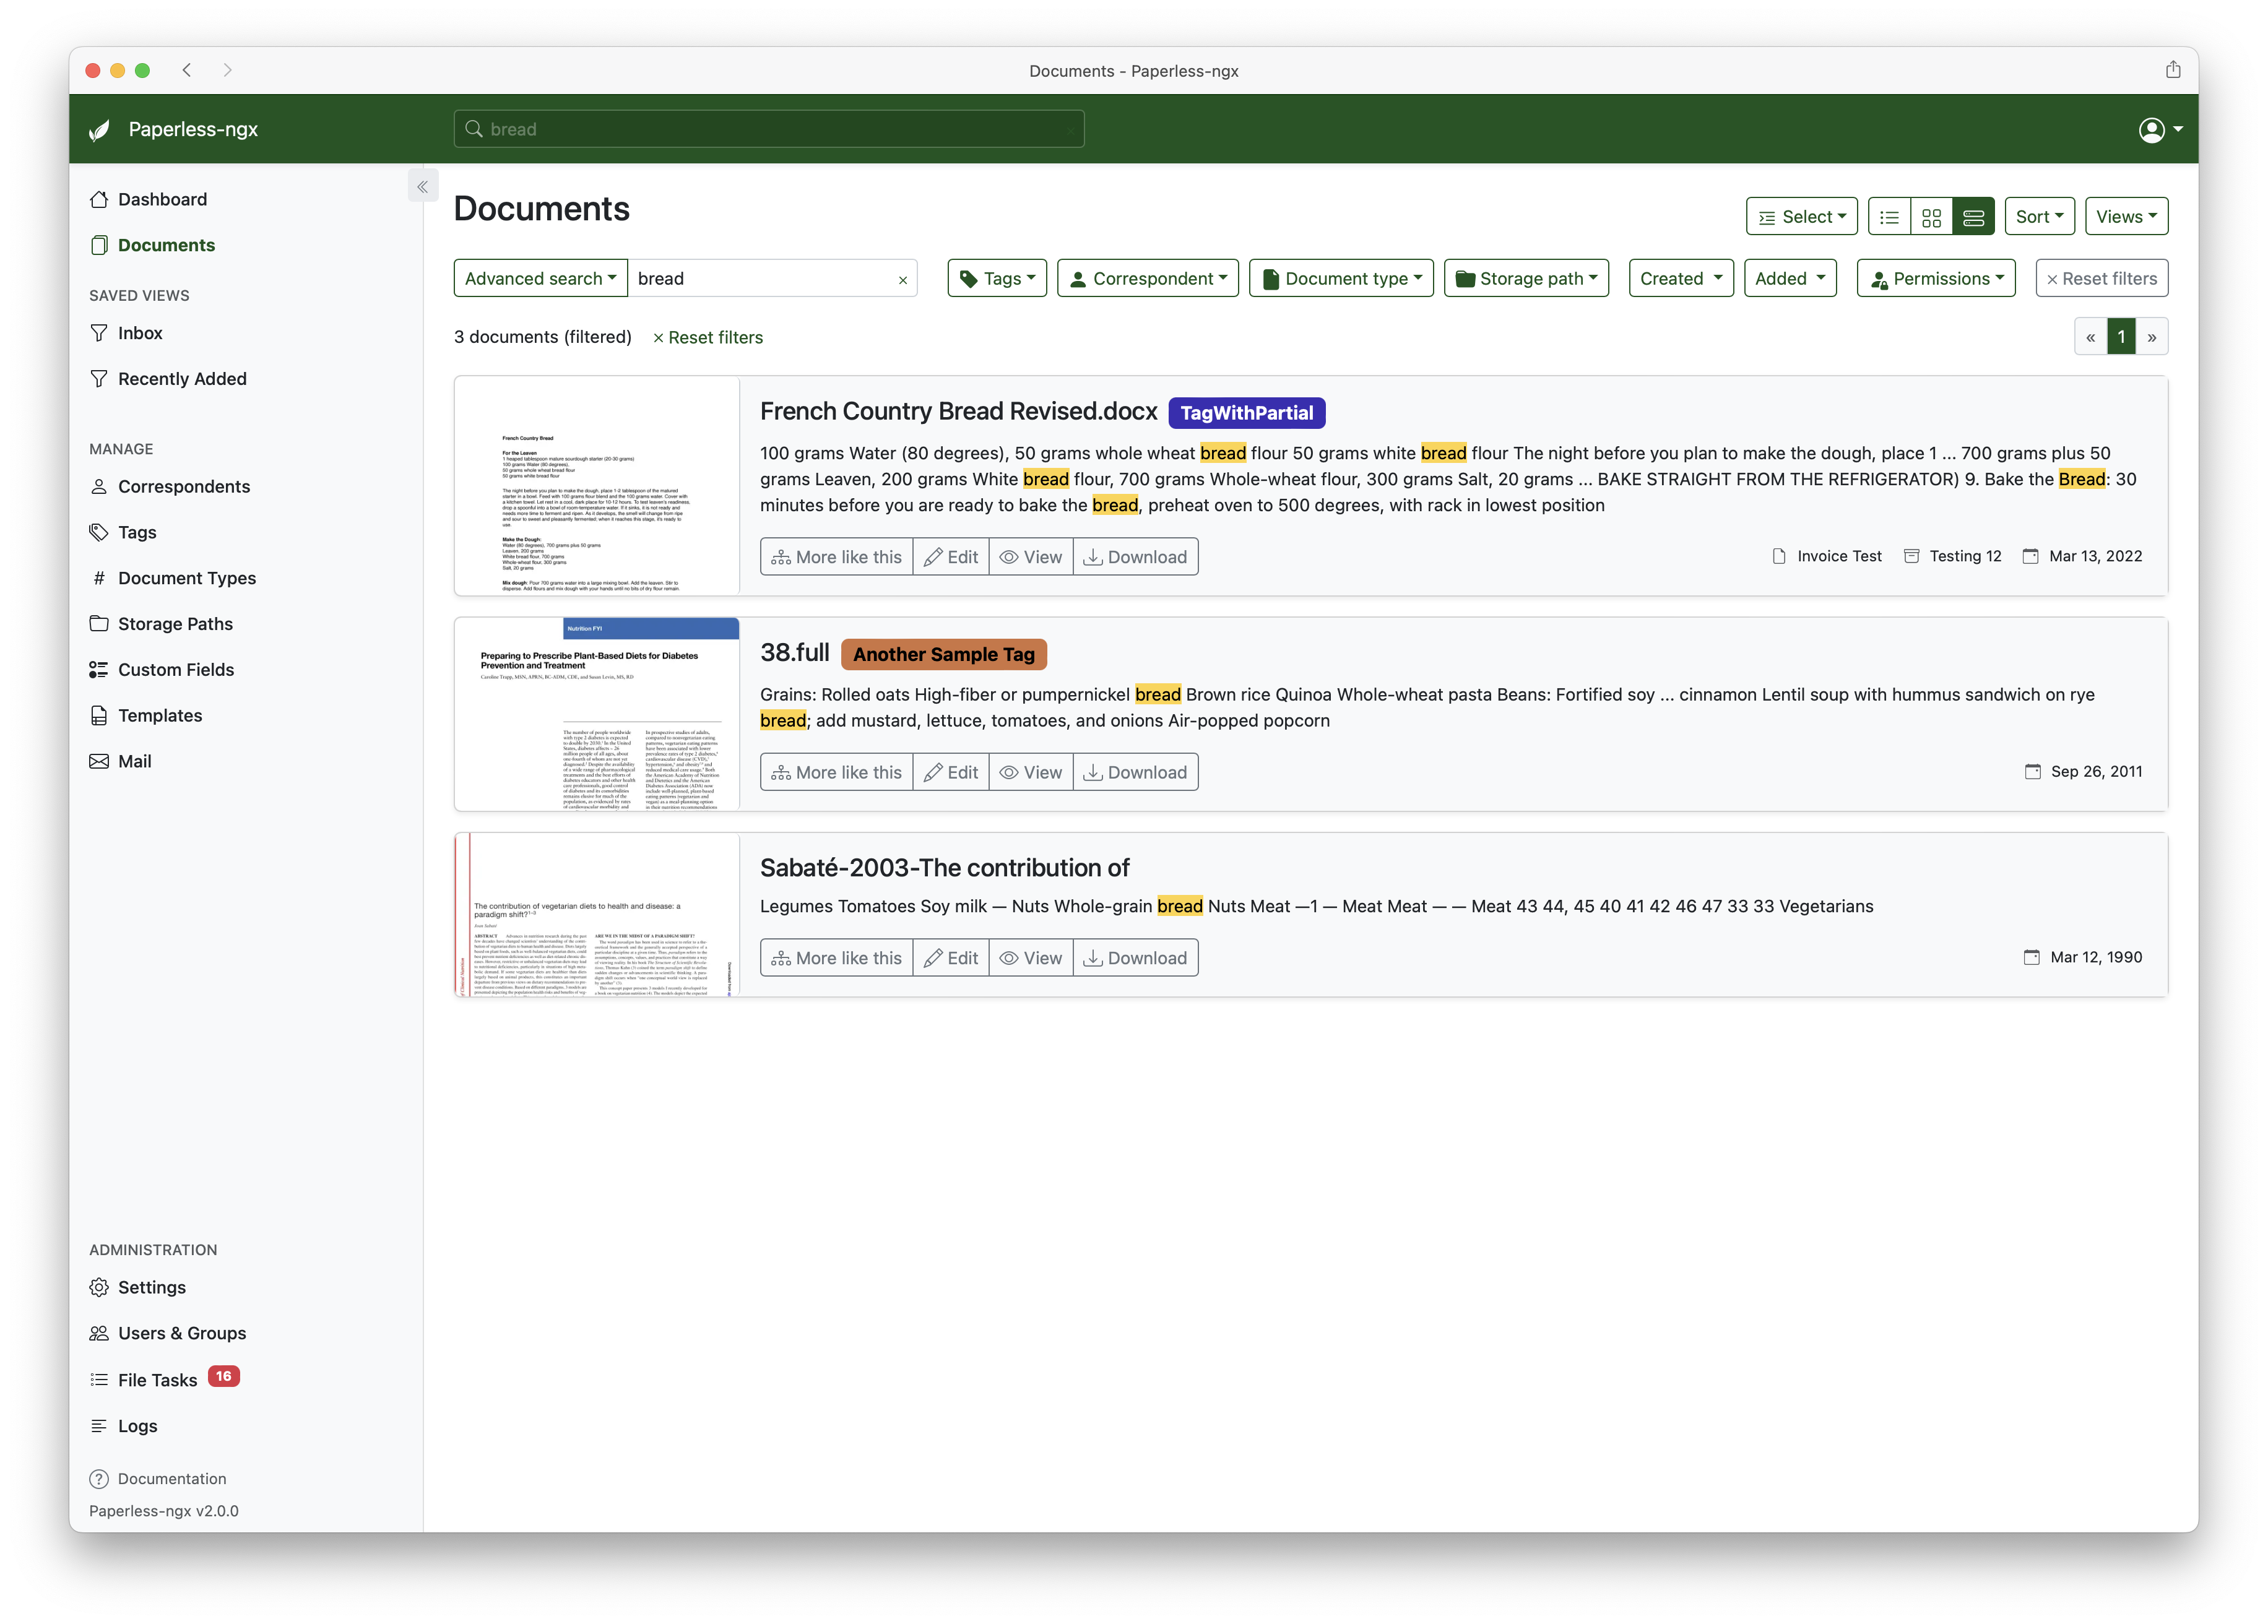View the 38.full document with the eye icon
Image resolution: width=2268 pixels, height=1624 pixels.
coord(1030,772)
